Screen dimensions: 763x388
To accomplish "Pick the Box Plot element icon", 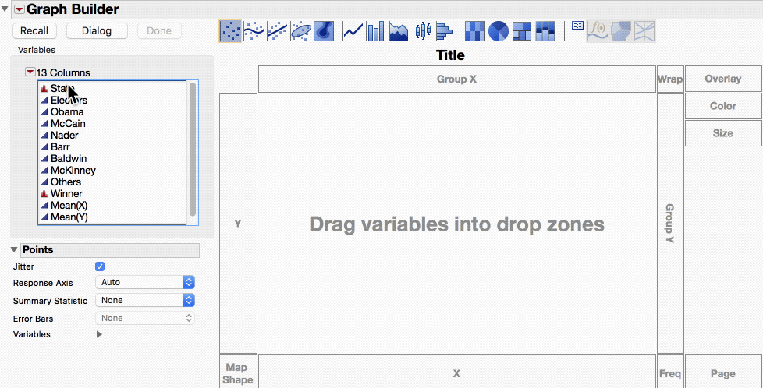I will (x=423, y=31).
